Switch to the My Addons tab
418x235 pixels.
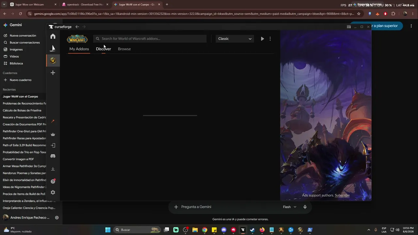click(79, 49)
